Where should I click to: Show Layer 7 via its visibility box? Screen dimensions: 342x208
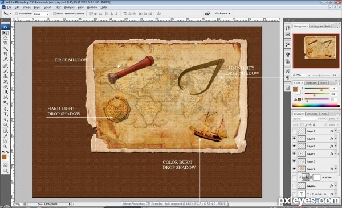294,186
